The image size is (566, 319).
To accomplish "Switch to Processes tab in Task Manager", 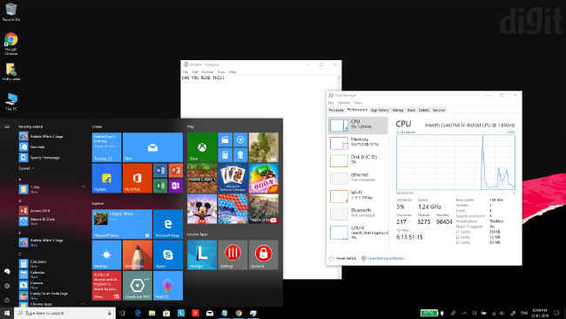I will click(336, 110).
